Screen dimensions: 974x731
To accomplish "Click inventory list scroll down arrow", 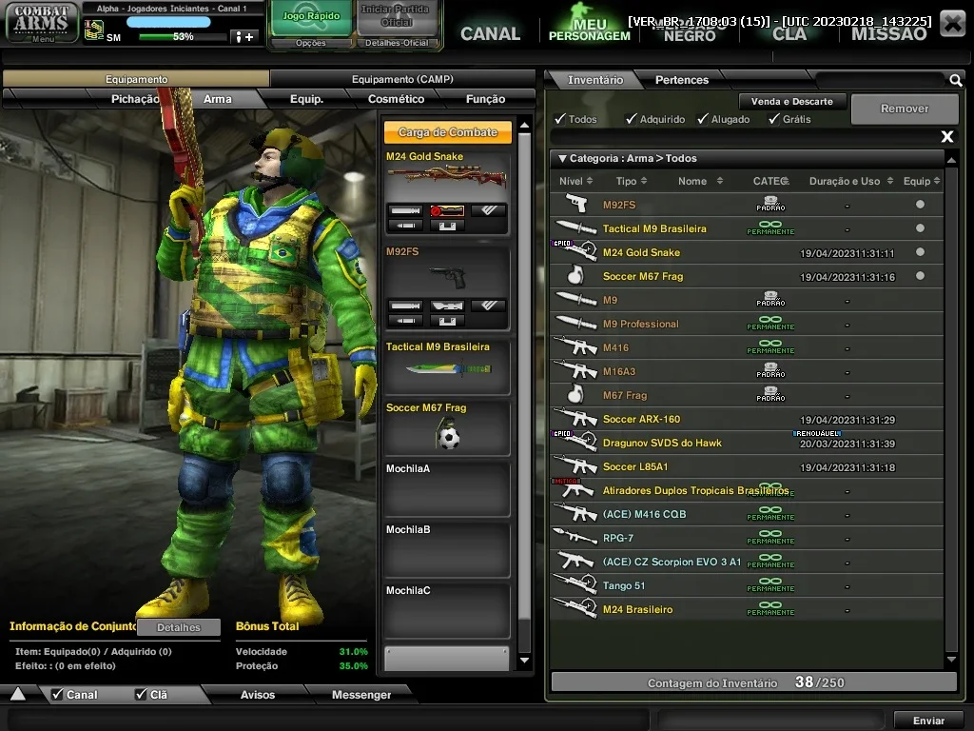I will coord(951,659).
